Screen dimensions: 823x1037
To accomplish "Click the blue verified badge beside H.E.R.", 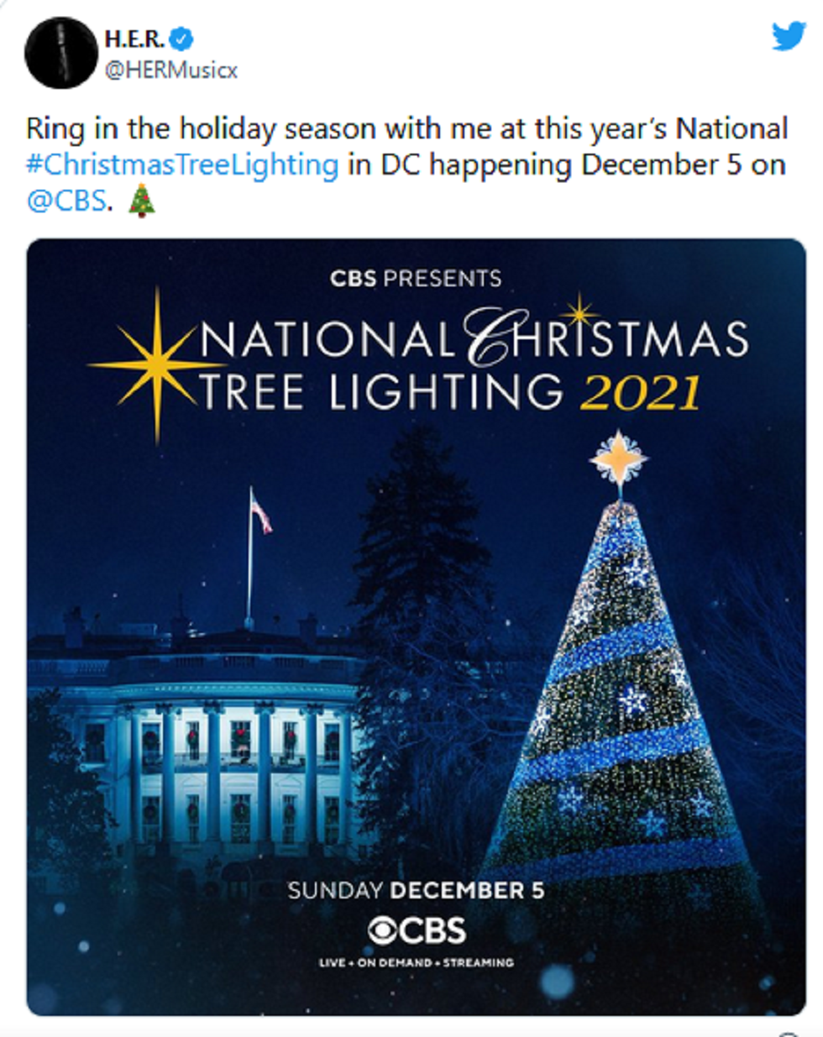I will (x=181, y=39).
